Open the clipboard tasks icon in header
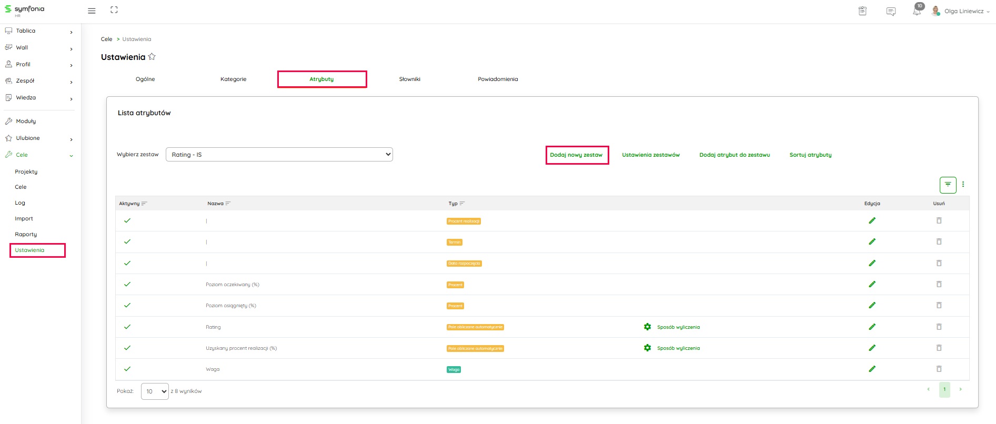Viewport: 996px width, 424px height. [862, 11]
